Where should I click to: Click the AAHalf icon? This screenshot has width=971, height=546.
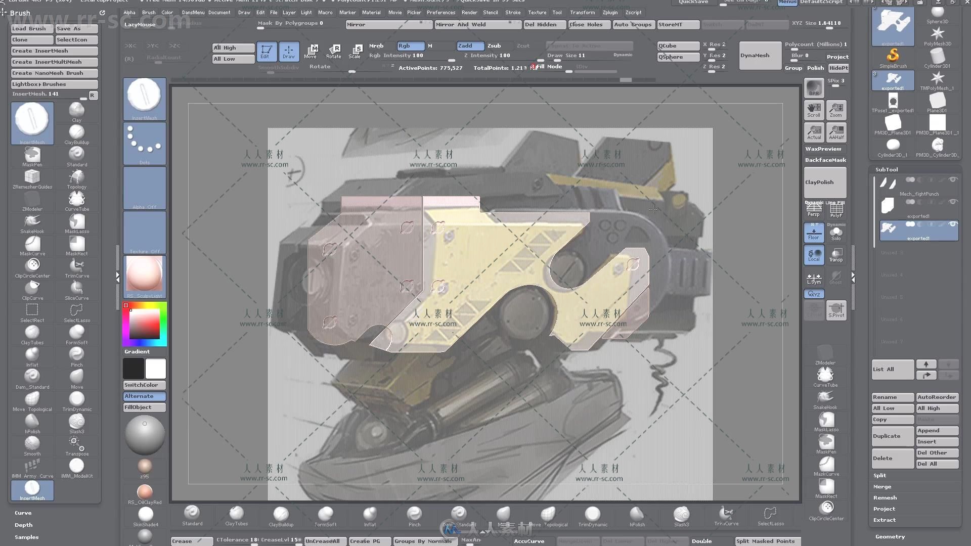click(836, 132)
